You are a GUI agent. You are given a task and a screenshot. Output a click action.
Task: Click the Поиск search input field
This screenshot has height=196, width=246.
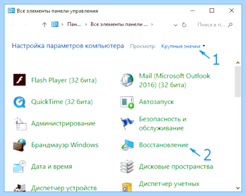pos(215,25)
